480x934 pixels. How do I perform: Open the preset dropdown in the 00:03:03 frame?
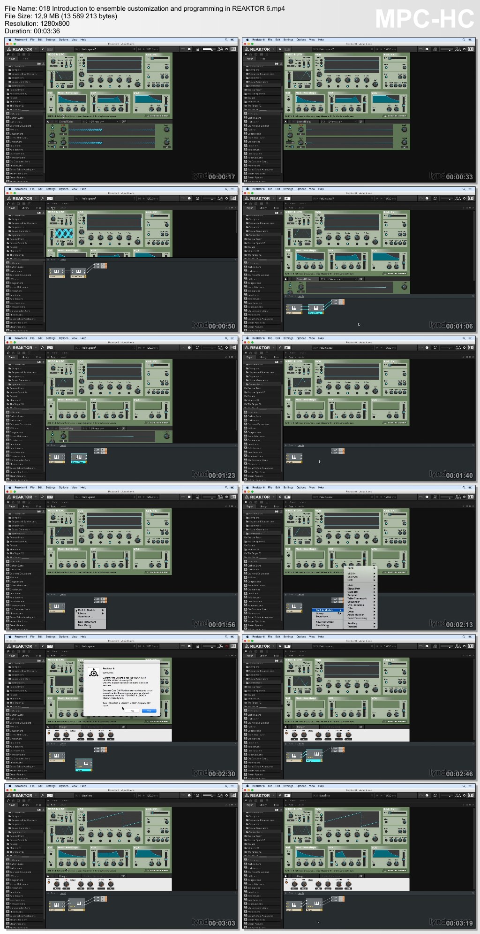click(x=105, y=795)
